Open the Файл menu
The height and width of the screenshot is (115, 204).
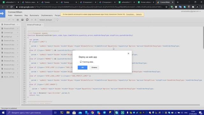point(10,15)
